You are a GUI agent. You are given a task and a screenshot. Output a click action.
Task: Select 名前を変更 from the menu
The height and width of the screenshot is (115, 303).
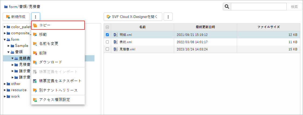pyautogui.click(x=49, y=44)
